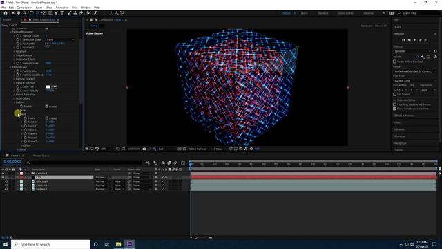Switch to the Project panel tab

pos(8,20)
